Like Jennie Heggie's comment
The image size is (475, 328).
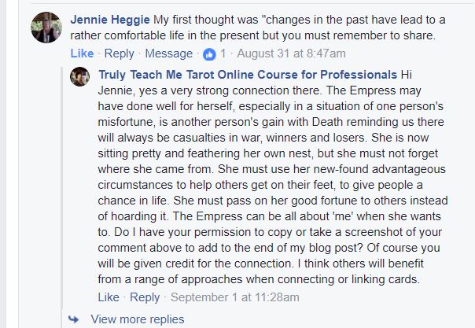[82, 53]
